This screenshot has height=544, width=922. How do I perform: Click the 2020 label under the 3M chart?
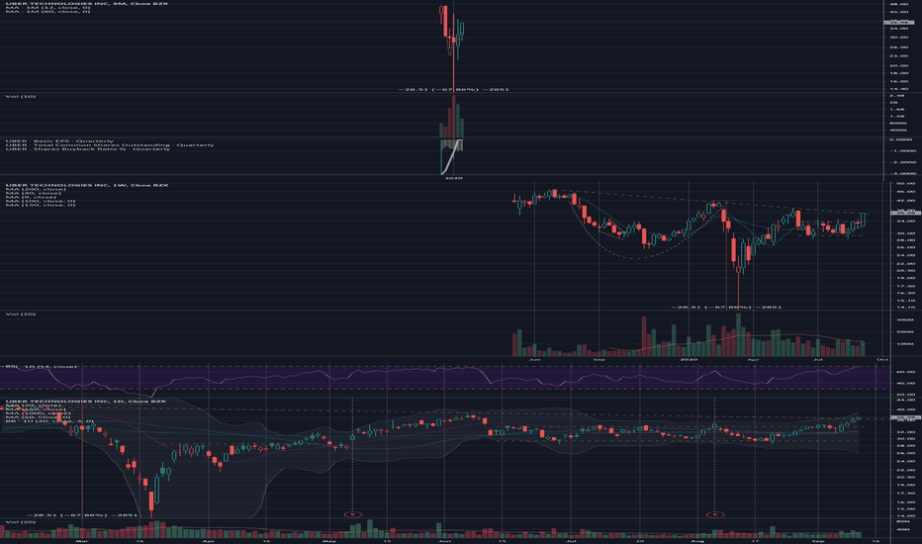pyautogui.click(x=453, y=178)
